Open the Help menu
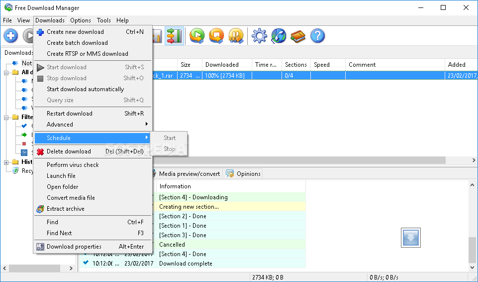This screenshot has width=478, height=282. 122,20
